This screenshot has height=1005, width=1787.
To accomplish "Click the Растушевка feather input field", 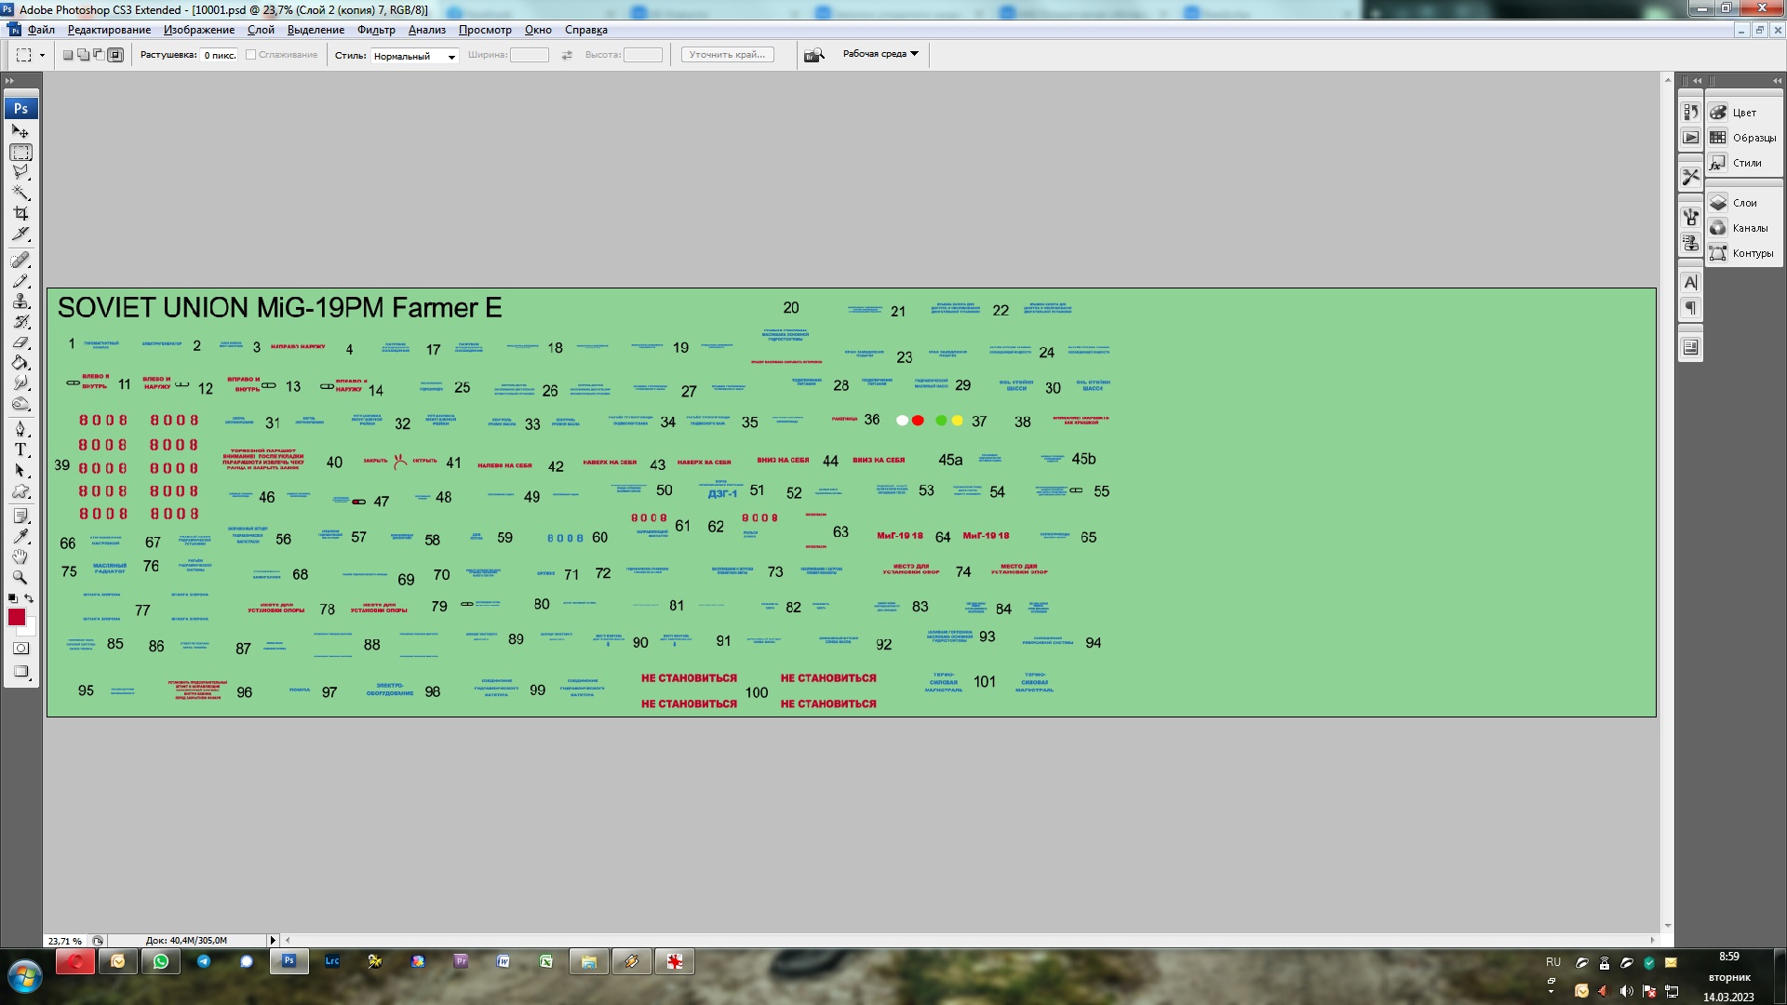I will 220,55.
